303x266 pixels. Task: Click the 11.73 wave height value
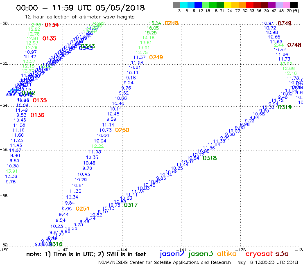click(x=284, y=59)
